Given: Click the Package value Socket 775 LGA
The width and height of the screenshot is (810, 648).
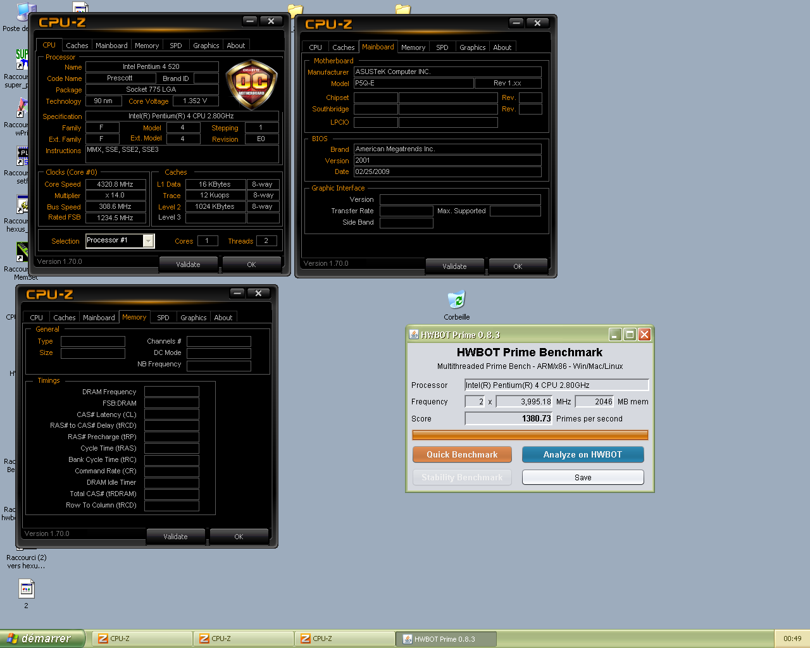Looking at the screenshot, I should point(151,89).
